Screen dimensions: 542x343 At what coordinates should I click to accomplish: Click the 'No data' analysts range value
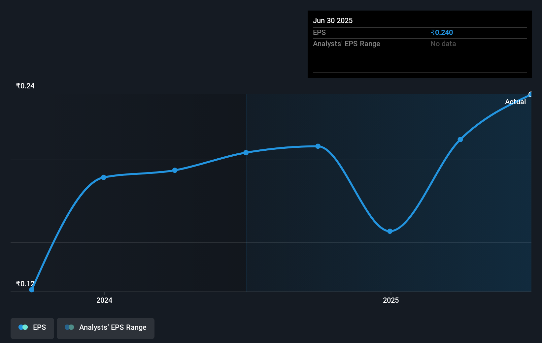[443, 44]
